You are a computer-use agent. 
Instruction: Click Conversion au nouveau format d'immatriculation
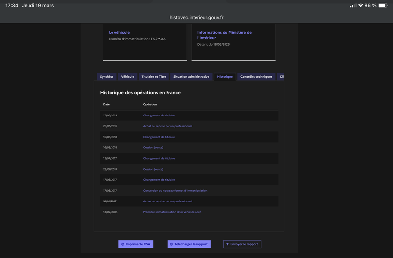175,191
